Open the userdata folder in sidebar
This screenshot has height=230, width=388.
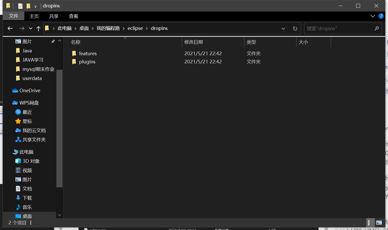(32, 78)
